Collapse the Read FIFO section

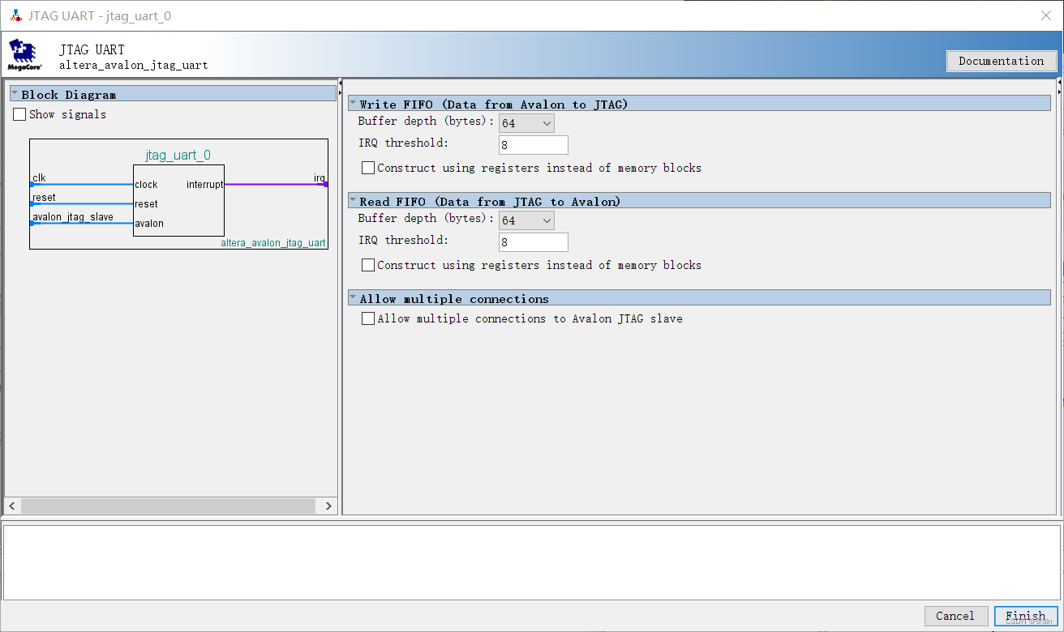coord(353,201)
